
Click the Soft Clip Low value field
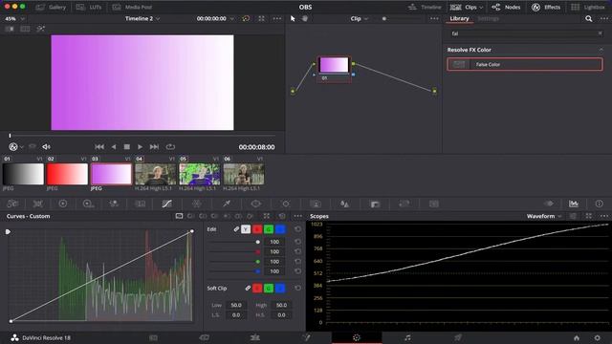tap(236, 305)
